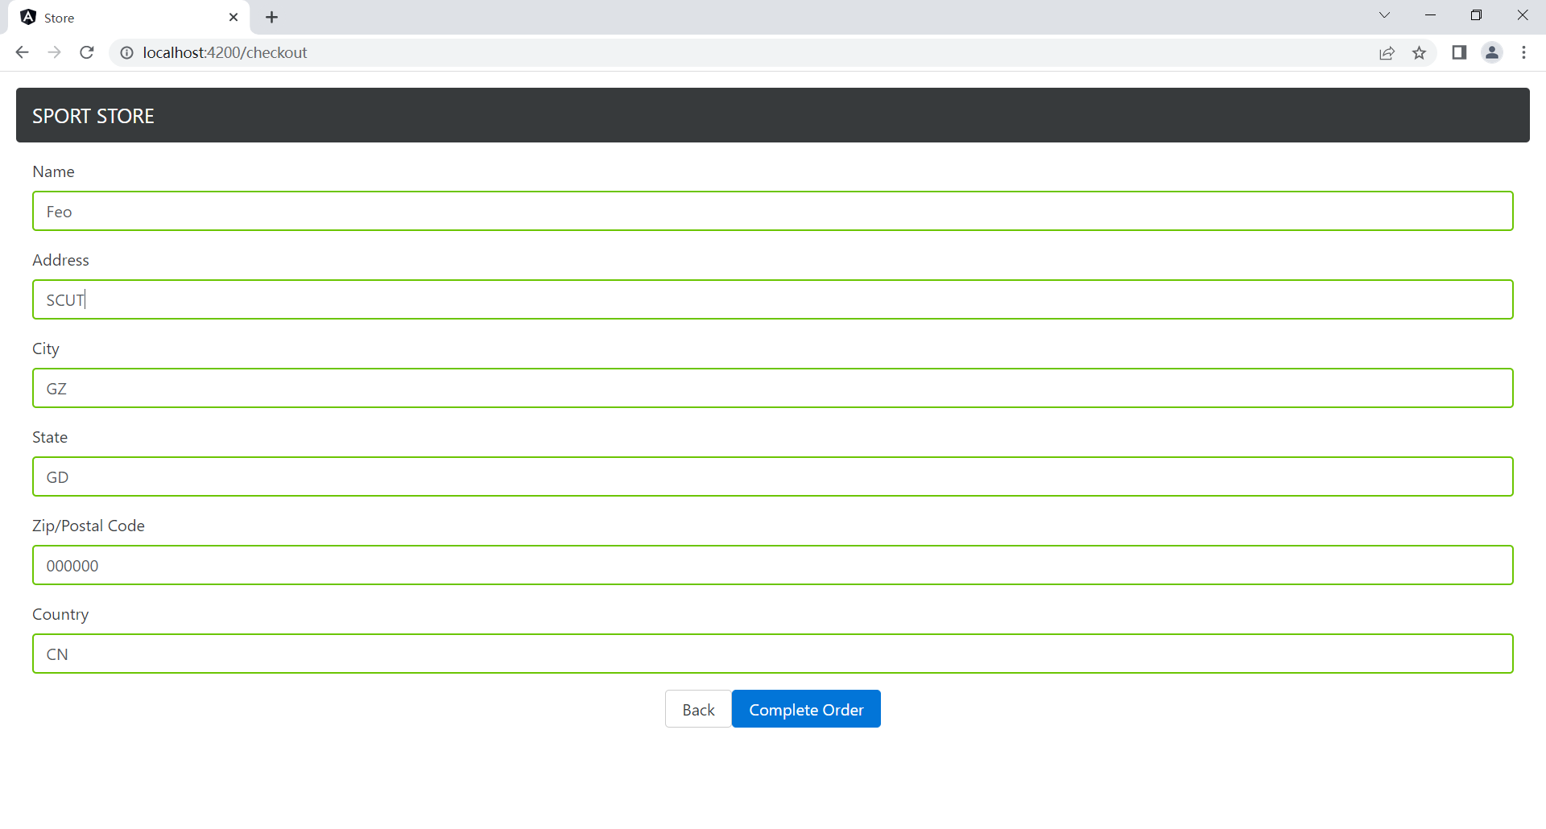The width and height of the screenshot is (1546, 829).
Task: Open the Chrome profile avatar
Action: (x=1492, y=52)
